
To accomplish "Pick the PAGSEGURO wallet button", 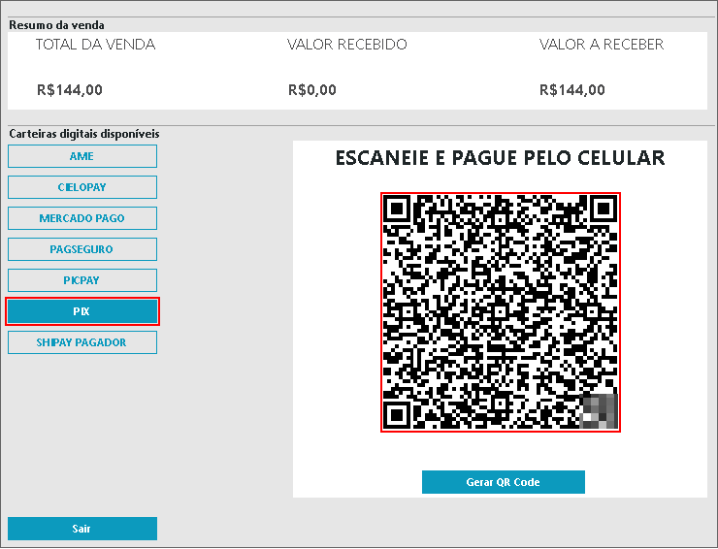I will (x=82, y=249).
